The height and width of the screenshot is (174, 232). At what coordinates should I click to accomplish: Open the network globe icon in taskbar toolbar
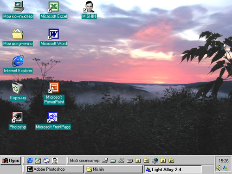tap(155, 161)
